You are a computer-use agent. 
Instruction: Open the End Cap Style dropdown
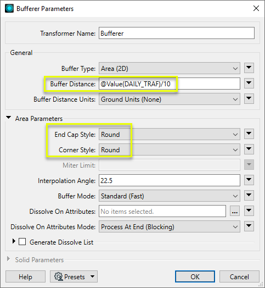point(170,134)
